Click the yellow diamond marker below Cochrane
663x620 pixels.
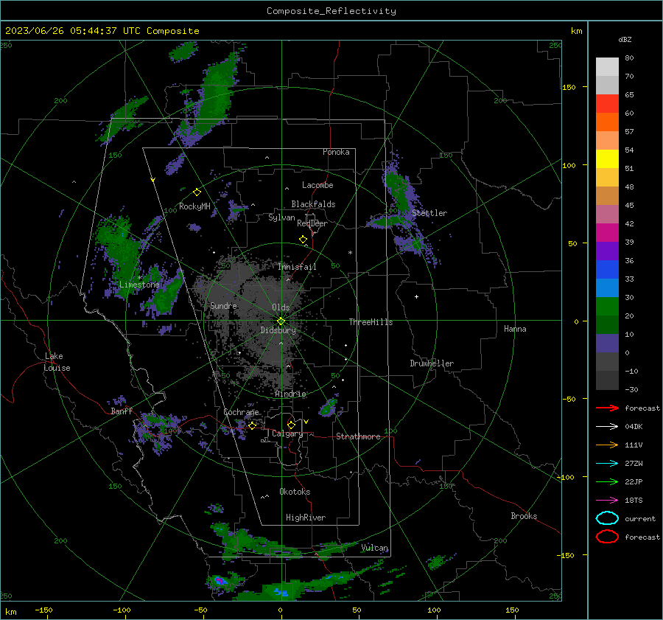pyautogui.click(x=253, y=425)
